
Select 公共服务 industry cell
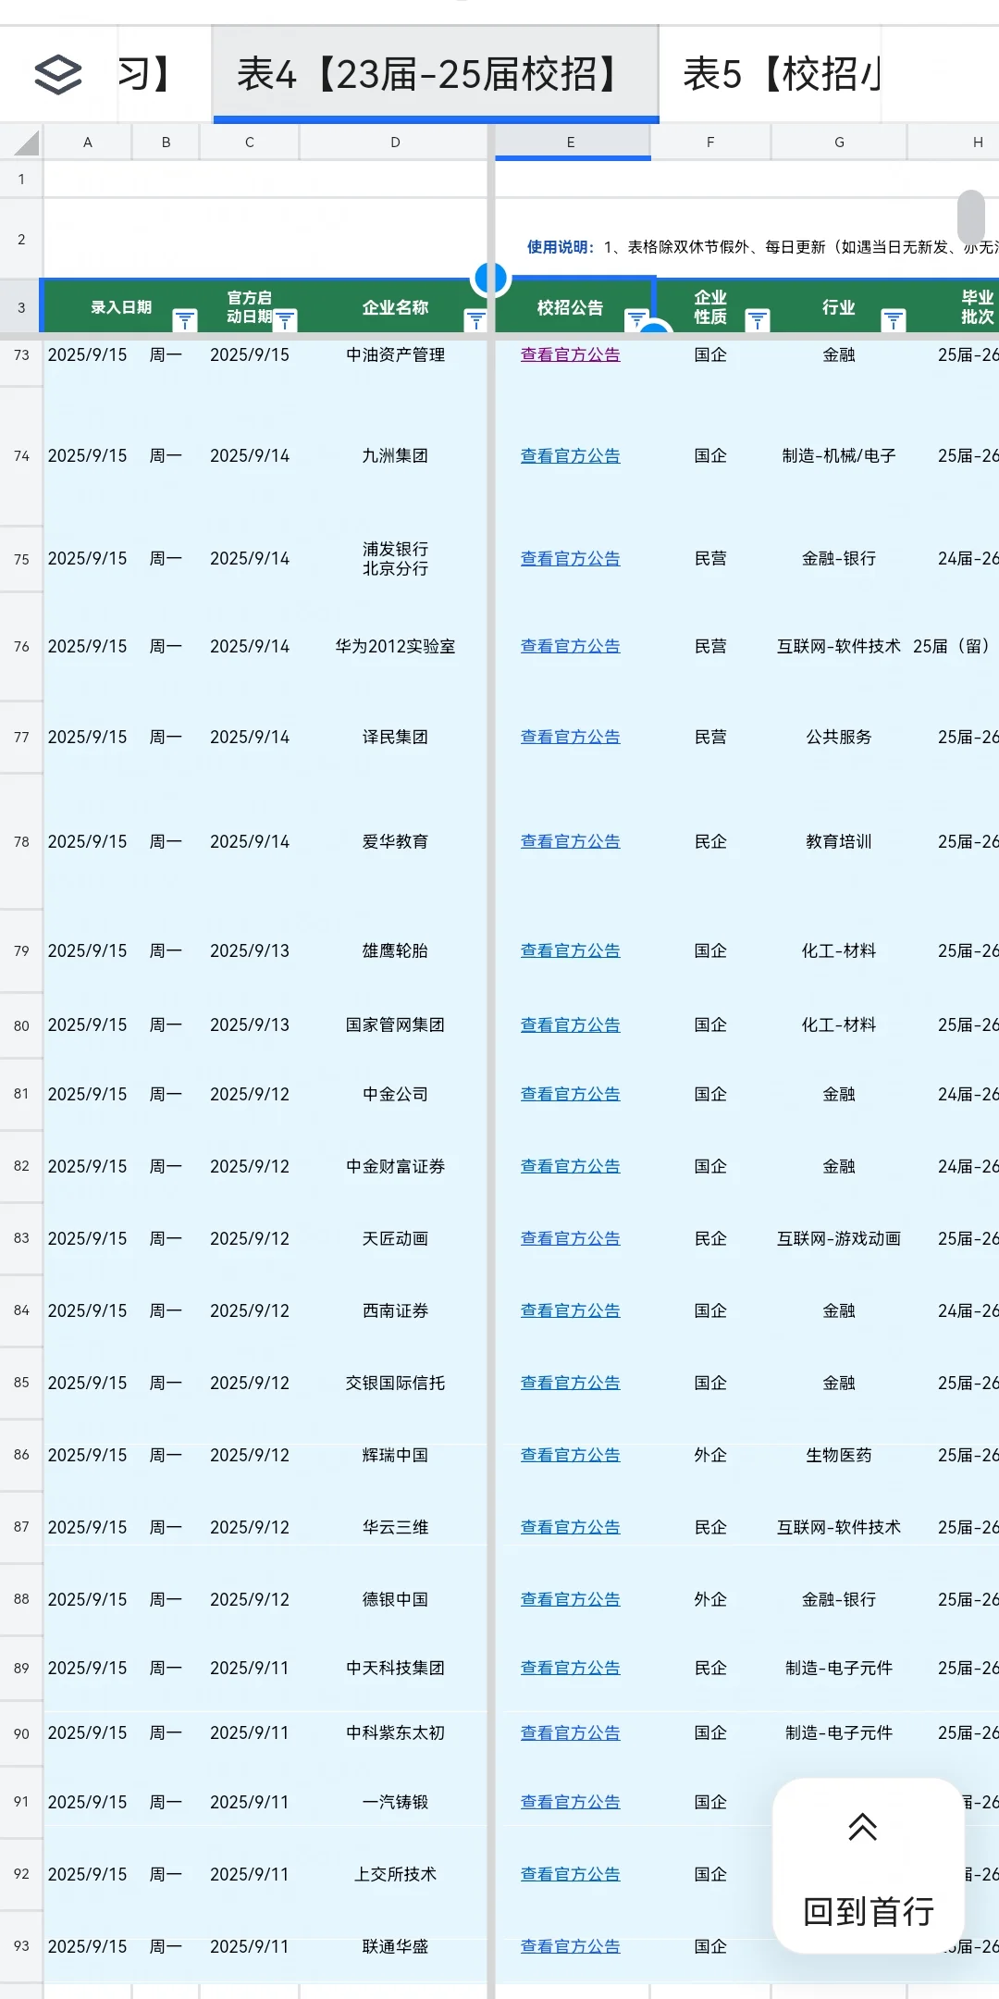(839, 737)
